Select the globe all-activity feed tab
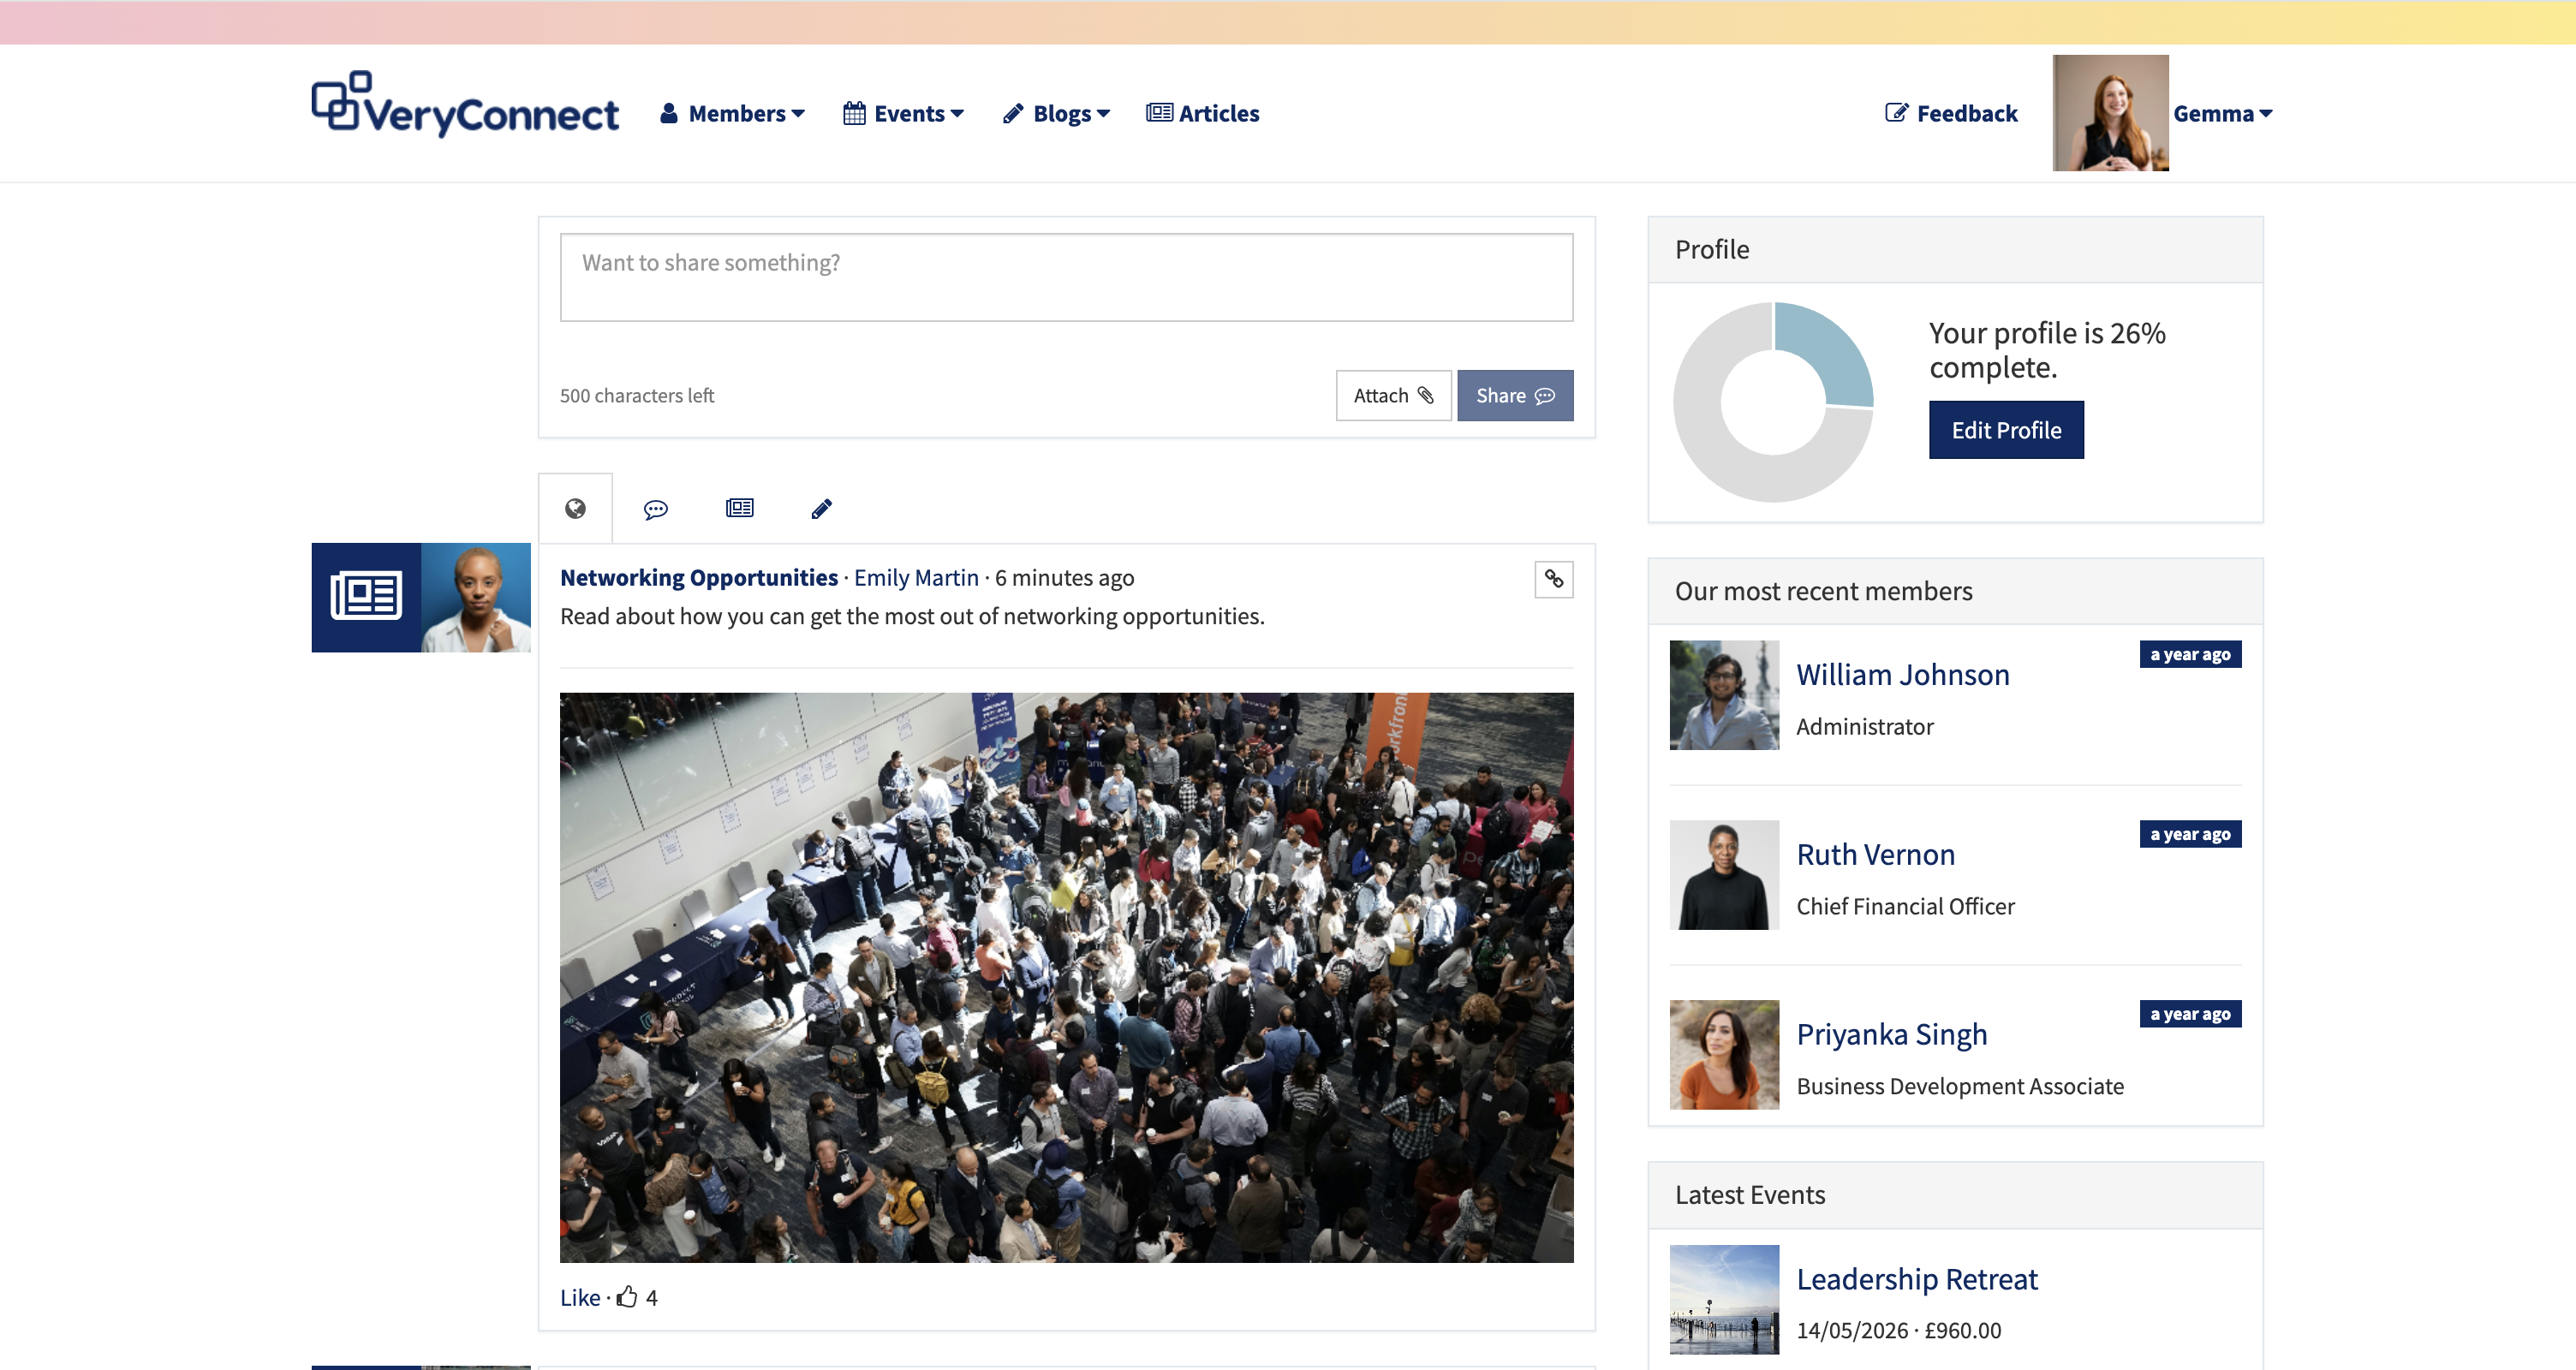This screenshot has height=1370, width=2576. [575, 508]
